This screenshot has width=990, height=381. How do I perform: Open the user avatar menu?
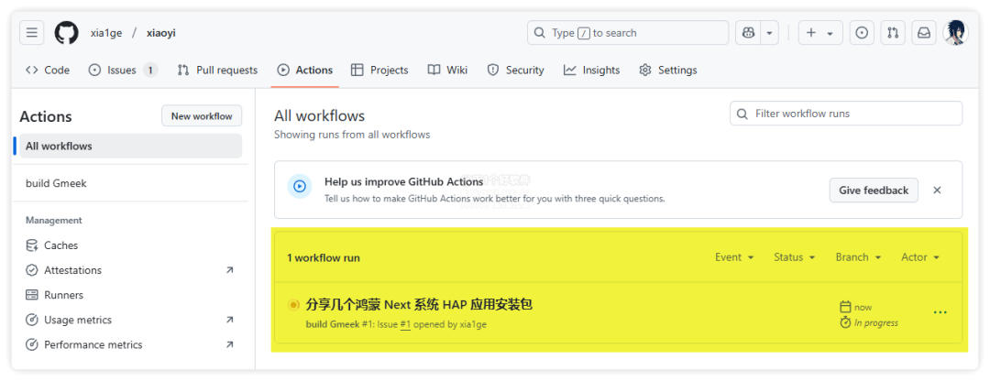tap(956, 33)
